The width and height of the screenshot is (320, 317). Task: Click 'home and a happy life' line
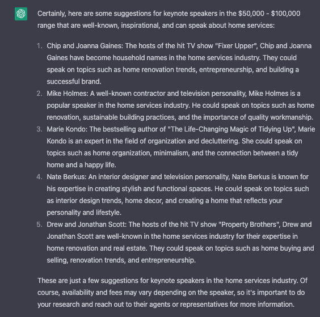pyautogui.click(x=82, y=165)
